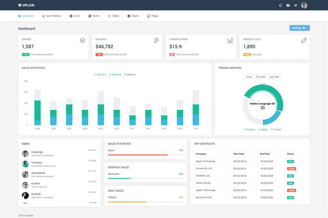Open the Pages nav menu

[153, 16]
